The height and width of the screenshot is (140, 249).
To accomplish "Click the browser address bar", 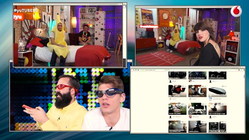I will [x=188, y=70].
